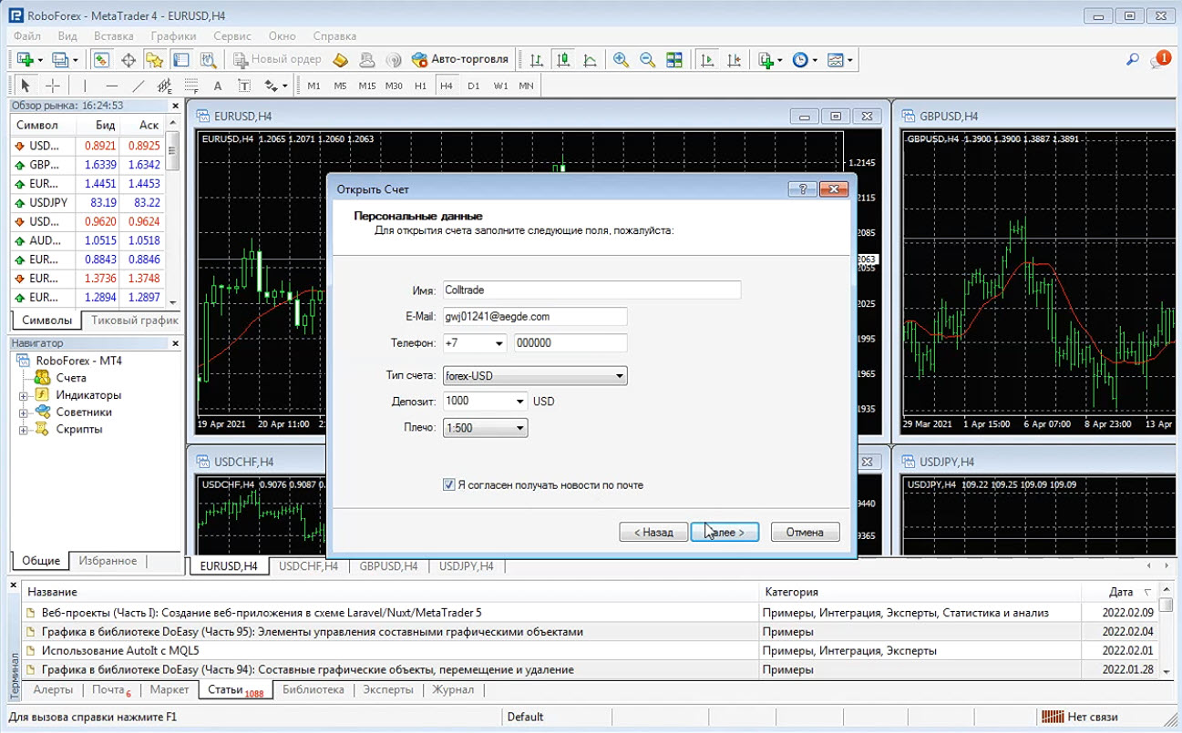Image resolution: width=1182 pixels, height=733 pixels.
Task: Switch chart to candlestick view
Action: click(x=563, y=60)
